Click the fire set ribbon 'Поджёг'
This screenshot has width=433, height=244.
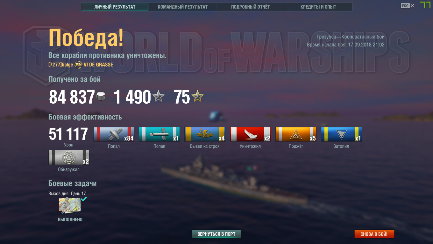[296, 134]
